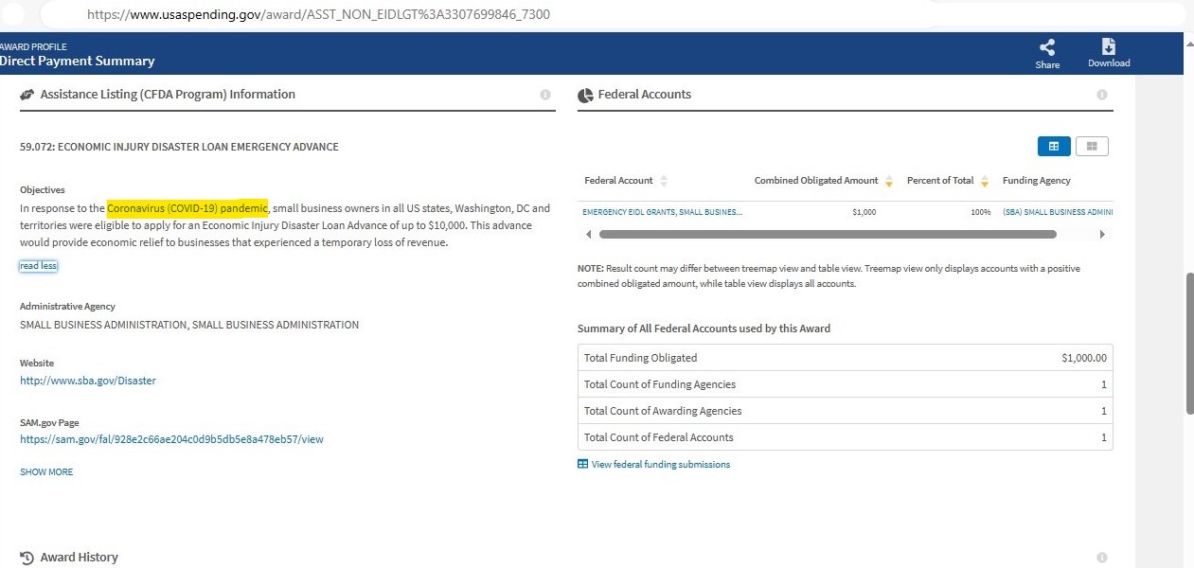Screen dimensions: 1194x568
Task: Open the (SBA) Small Business Admin funding agency link
Action: [1058, 212]
